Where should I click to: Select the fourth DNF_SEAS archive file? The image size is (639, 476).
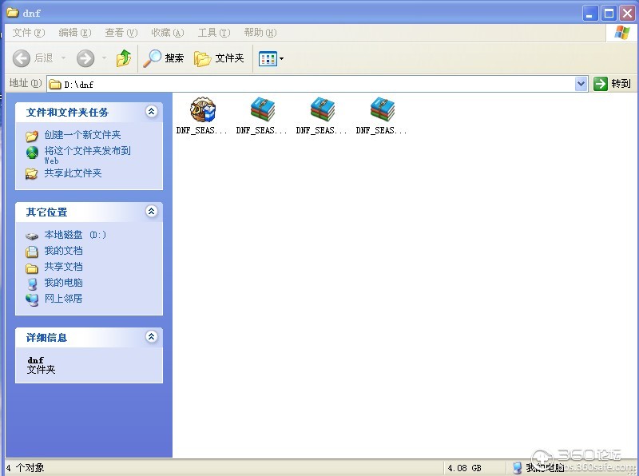383,109
